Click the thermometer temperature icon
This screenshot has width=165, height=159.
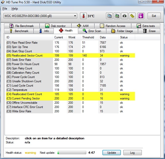[83, 16]
